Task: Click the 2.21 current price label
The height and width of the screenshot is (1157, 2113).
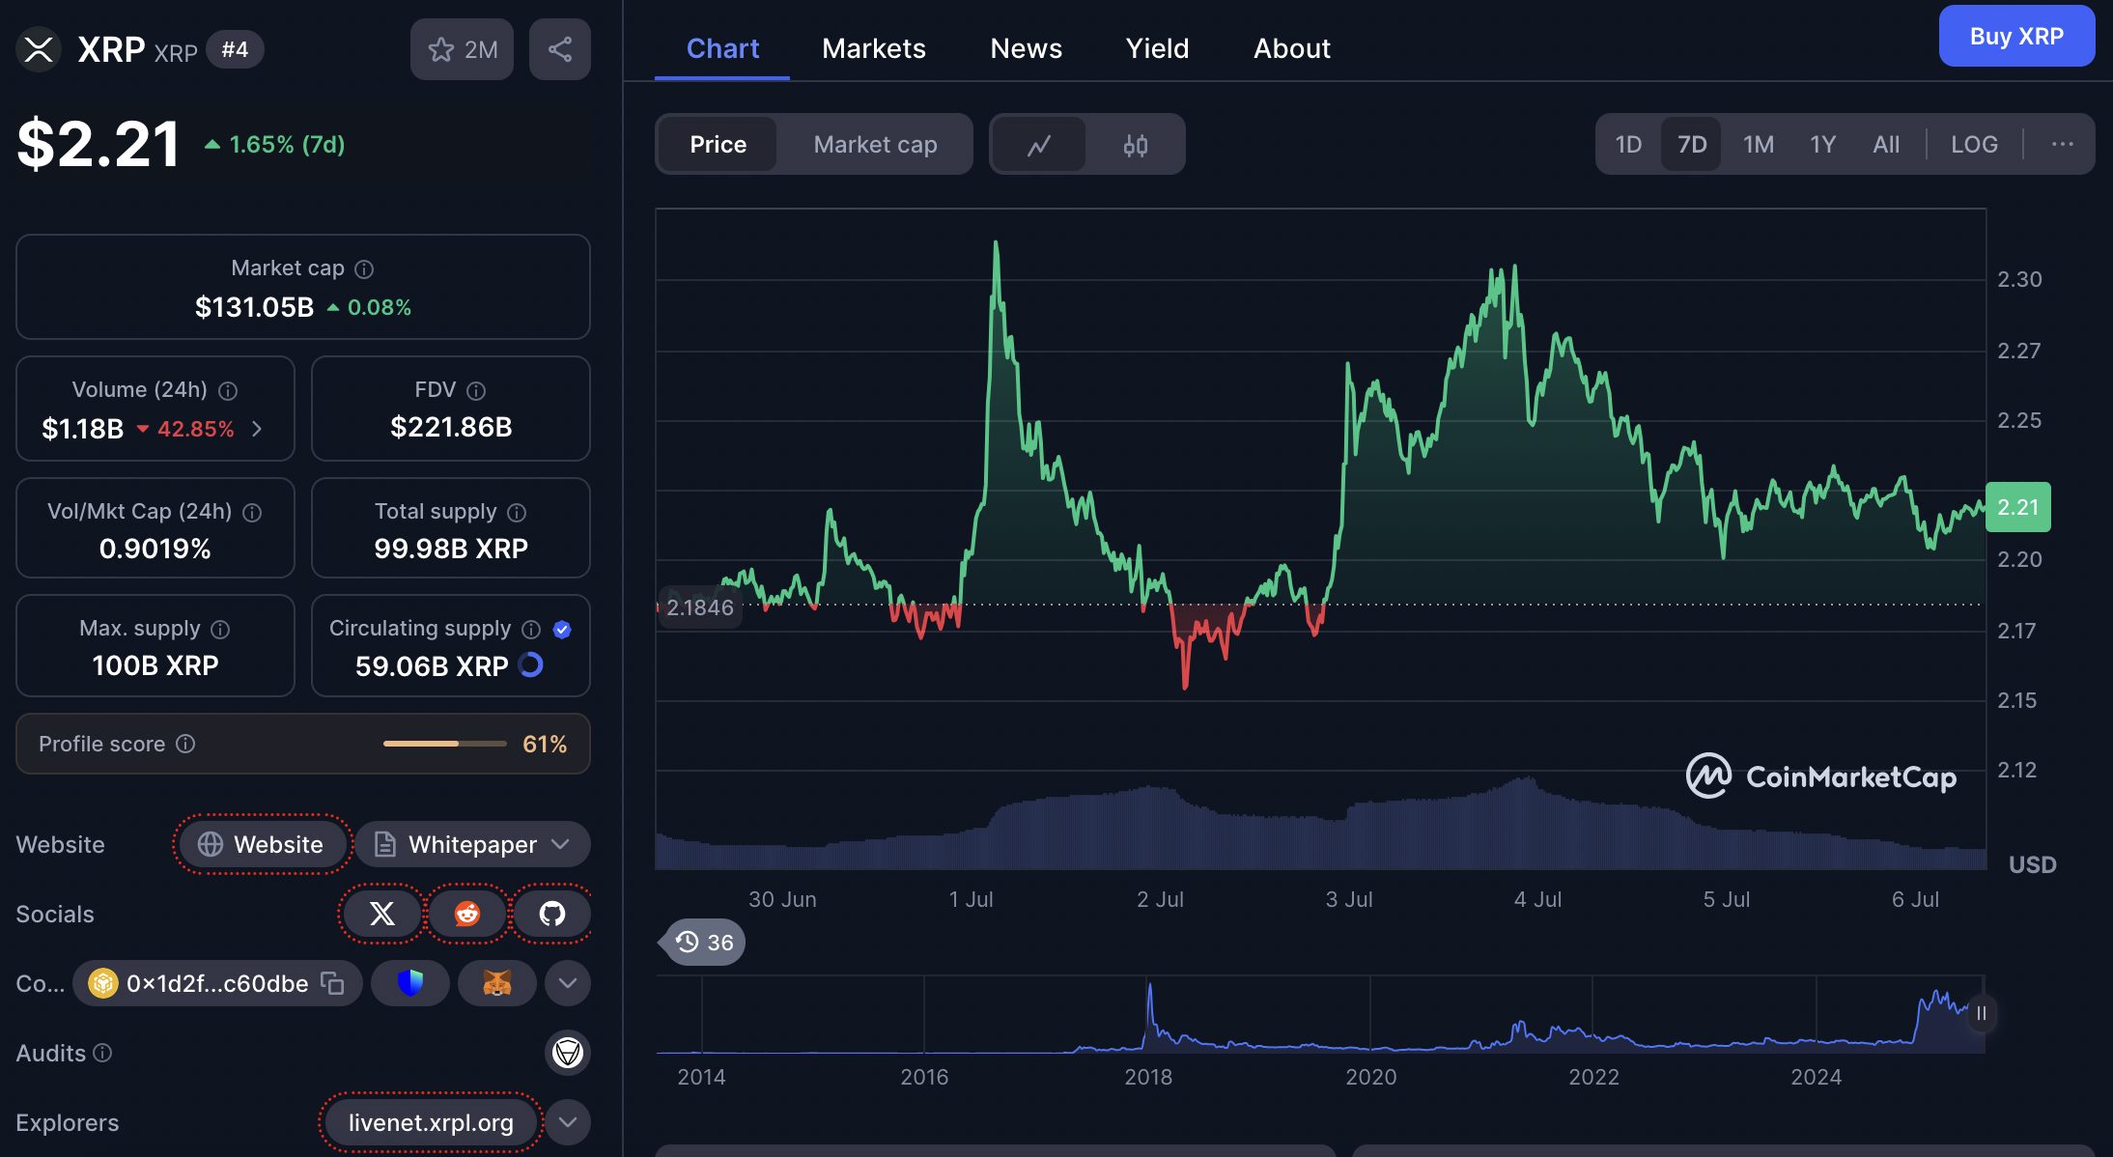Action: pos(2017,507)
